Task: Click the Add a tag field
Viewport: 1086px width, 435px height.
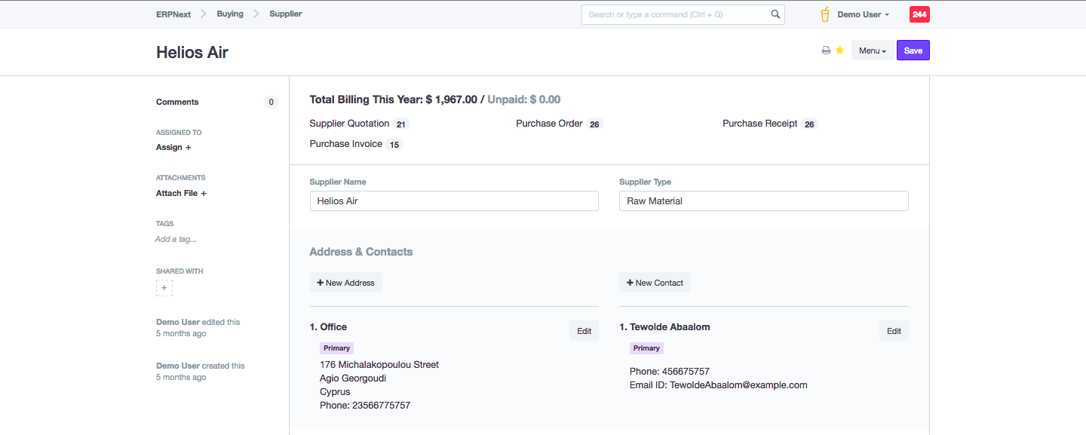Action: click(176, 239)
